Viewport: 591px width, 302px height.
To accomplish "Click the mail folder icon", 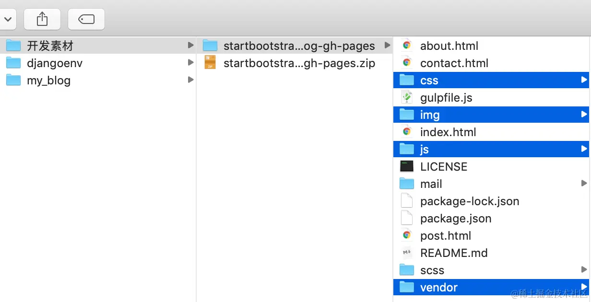I will pos(407,184).
